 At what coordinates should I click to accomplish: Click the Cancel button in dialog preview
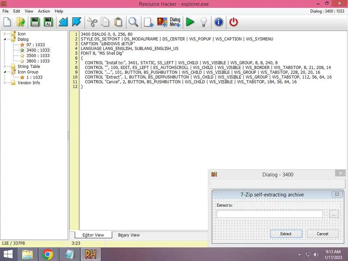(323, 234)
